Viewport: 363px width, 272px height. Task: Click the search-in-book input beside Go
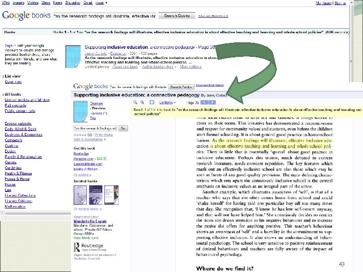tap(95, 128)
